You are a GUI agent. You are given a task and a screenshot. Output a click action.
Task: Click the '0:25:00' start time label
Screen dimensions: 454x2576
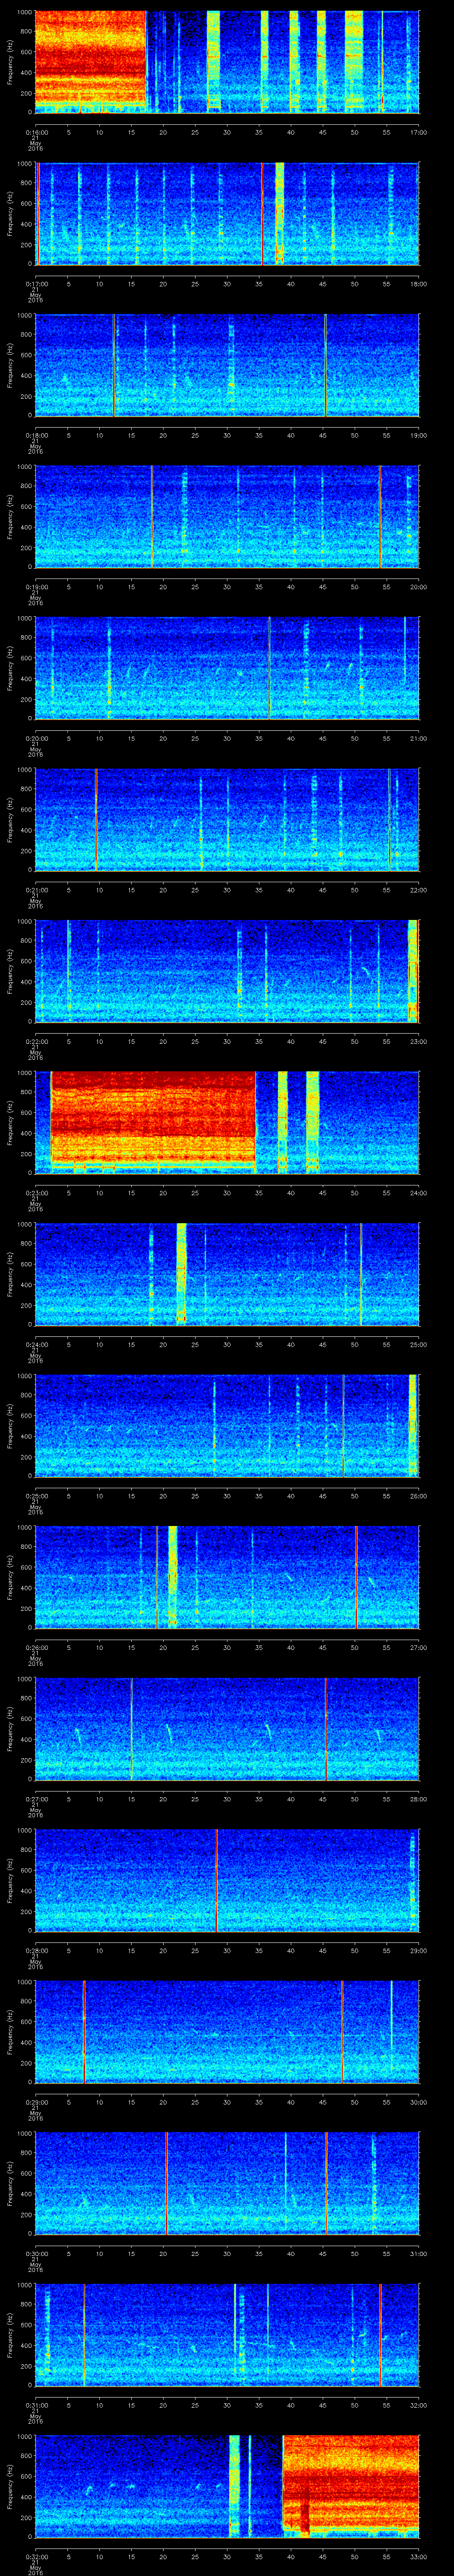pos(36,1496)
